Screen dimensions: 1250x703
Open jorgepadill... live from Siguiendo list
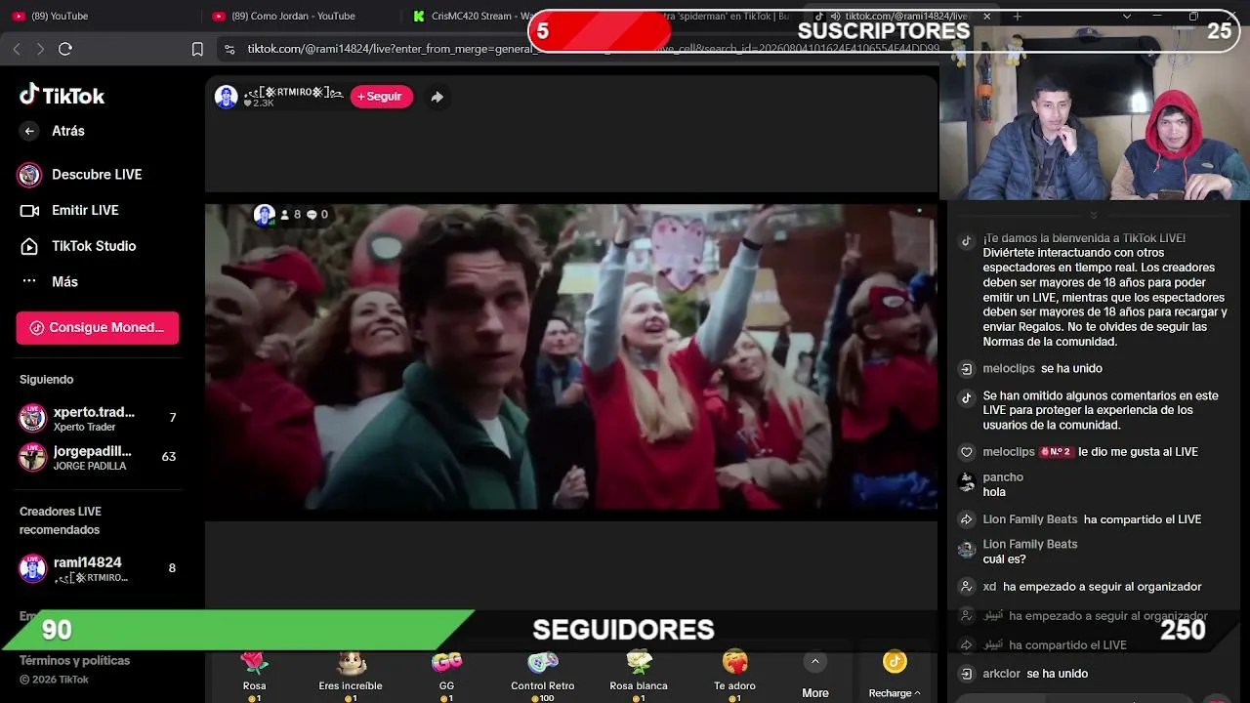(x=98, y=457)
